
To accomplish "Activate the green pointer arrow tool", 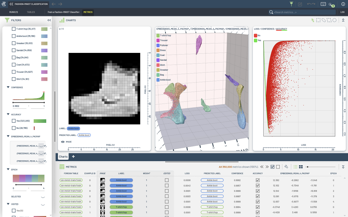I will click(313, 20).
